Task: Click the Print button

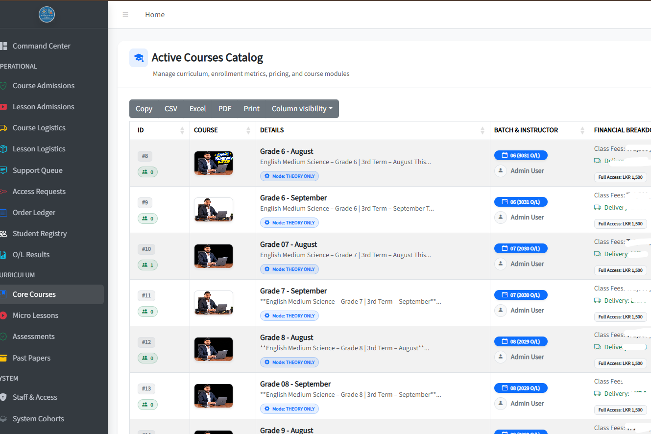Action: (x=252, y=109)
